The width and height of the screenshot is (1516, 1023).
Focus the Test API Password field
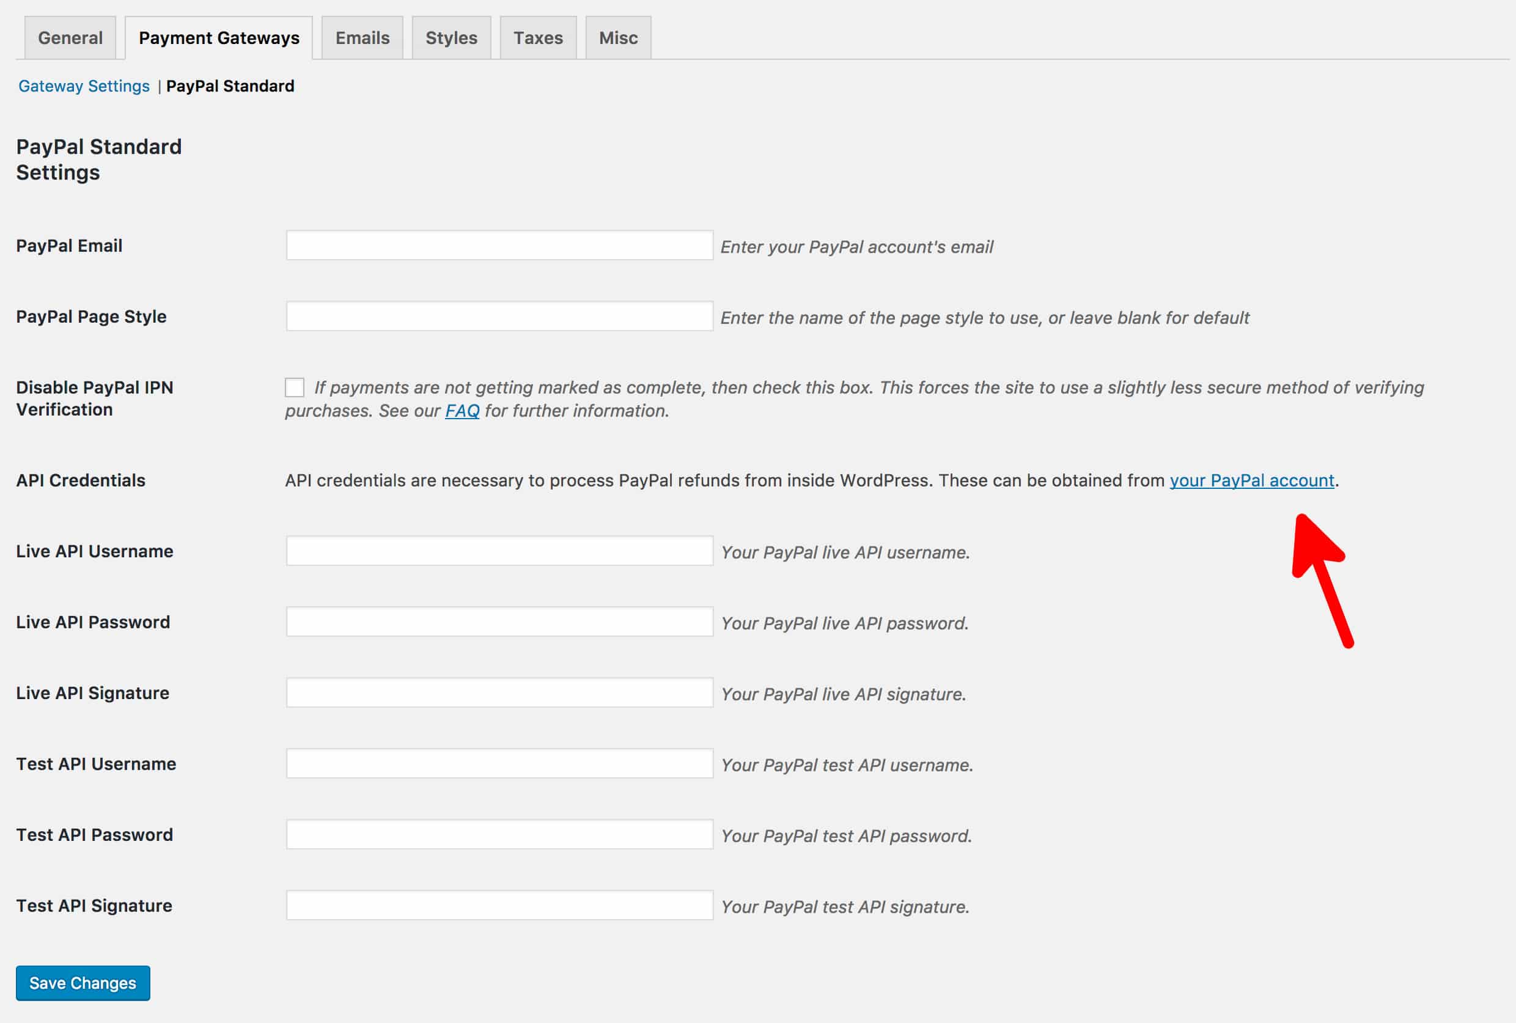tap(499, 835)
